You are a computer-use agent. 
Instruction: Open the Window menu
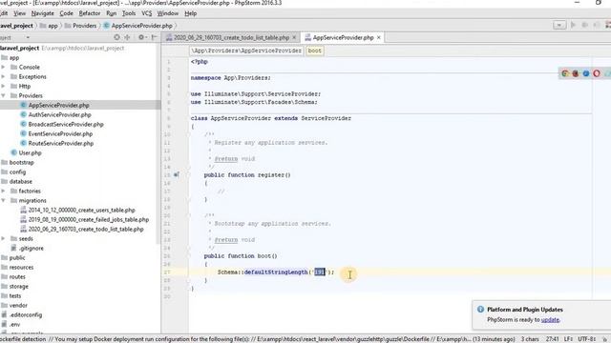(x=168, y=13)
